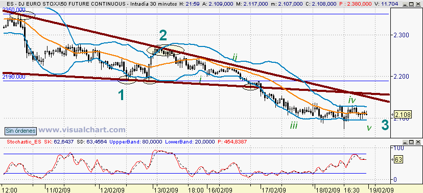Select the 2190.000 horizontal line label
This screenshot has height=193, width=423.
14,77
